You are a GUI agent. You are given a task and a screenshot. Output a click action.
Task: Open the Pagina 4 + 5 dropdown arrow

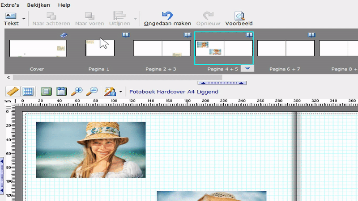pos(247,68)
